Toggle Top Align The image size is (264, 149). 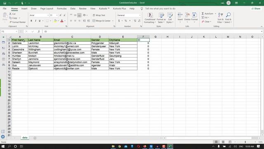71,15
